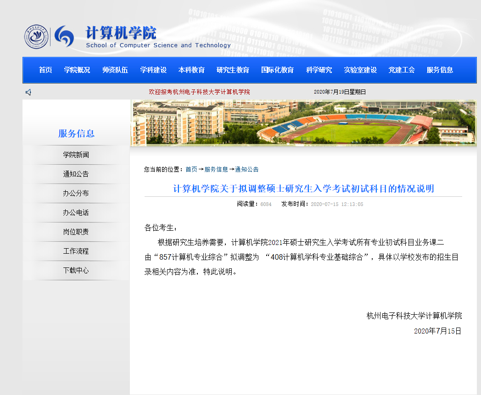Open 办公电话 sidebar entry
This screenshot has height=395, width=481.
tap(76, 213)
